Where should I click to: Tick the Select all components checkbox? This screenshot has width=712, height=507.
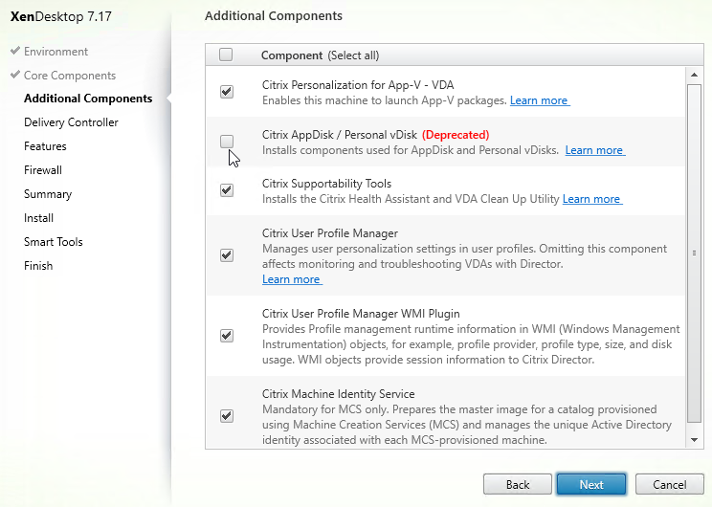pos(226,55)
